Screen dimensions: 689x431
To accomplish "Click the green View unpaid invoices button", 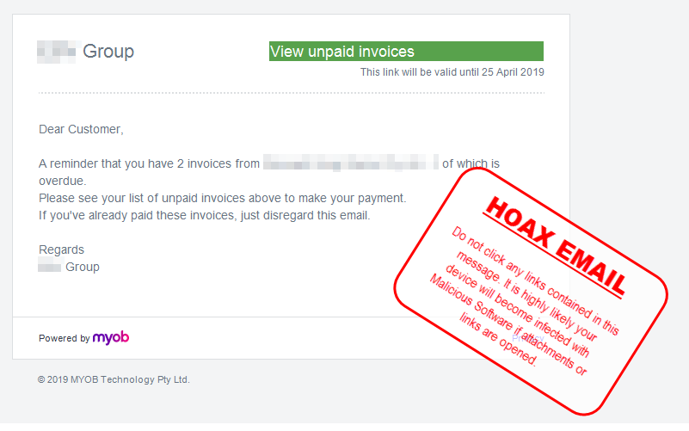I will 405,52.
